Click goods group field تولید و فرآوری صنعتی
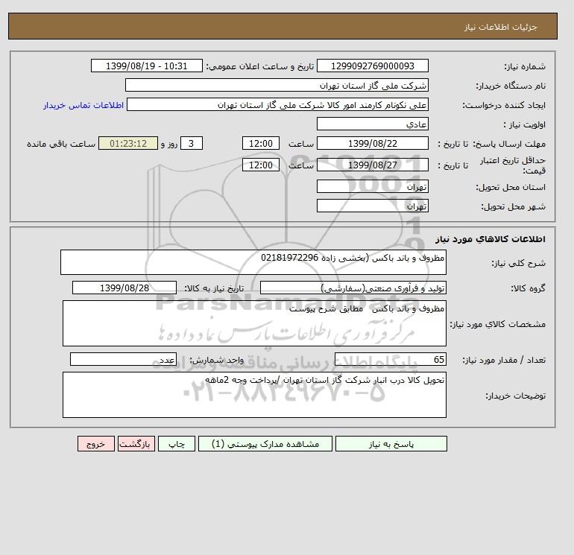 pos(353,288)
